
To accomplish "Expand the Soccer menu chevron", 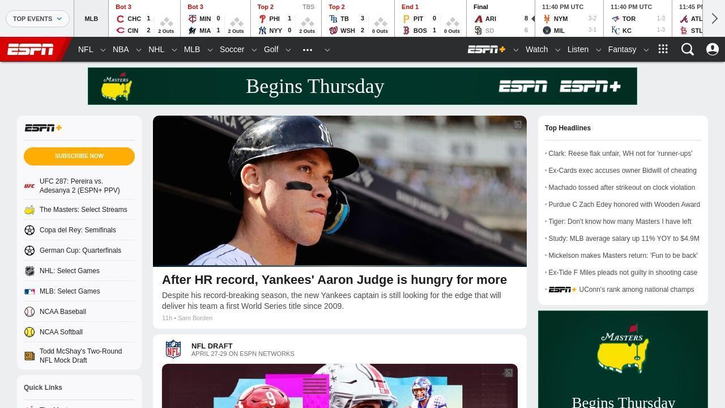I will click(x=254, y=50).
